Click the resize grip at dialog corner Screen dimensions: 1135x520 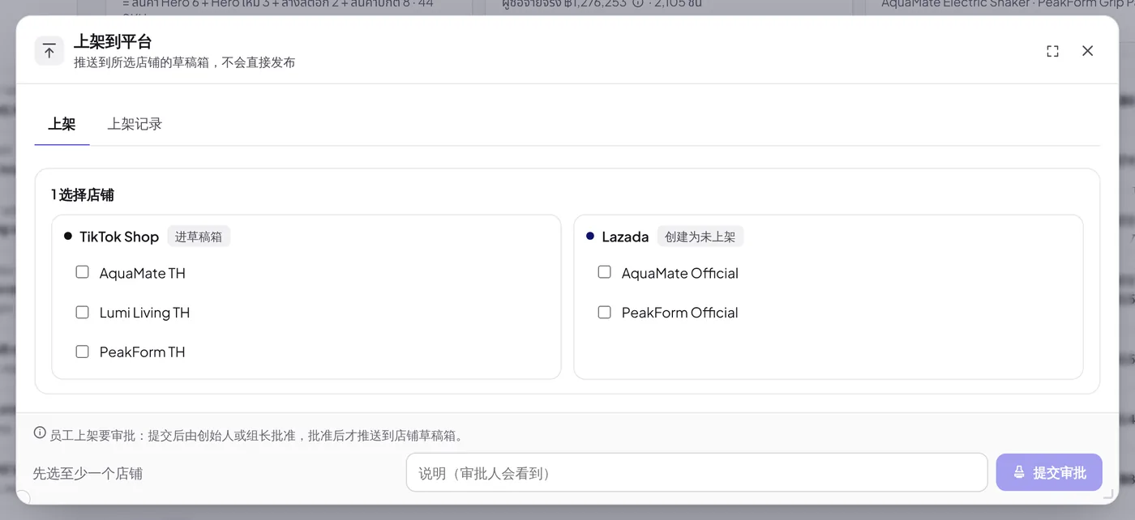[x=1108, y=493]
